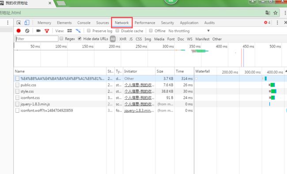Viewport: 287px width, 174px height.
Task: Filter requests by XHR
Action: (123, 39)
